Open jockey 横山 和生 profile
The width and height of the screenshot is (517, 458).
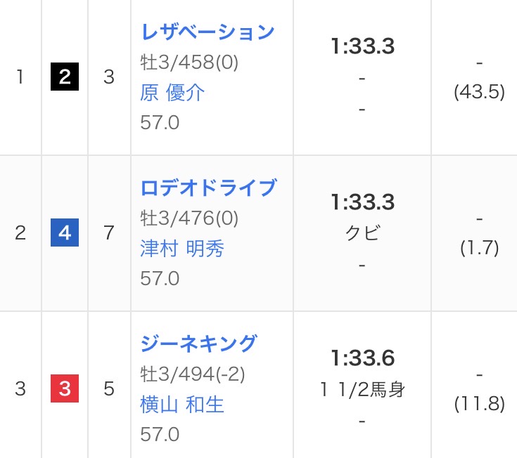[x=182, y=405]
